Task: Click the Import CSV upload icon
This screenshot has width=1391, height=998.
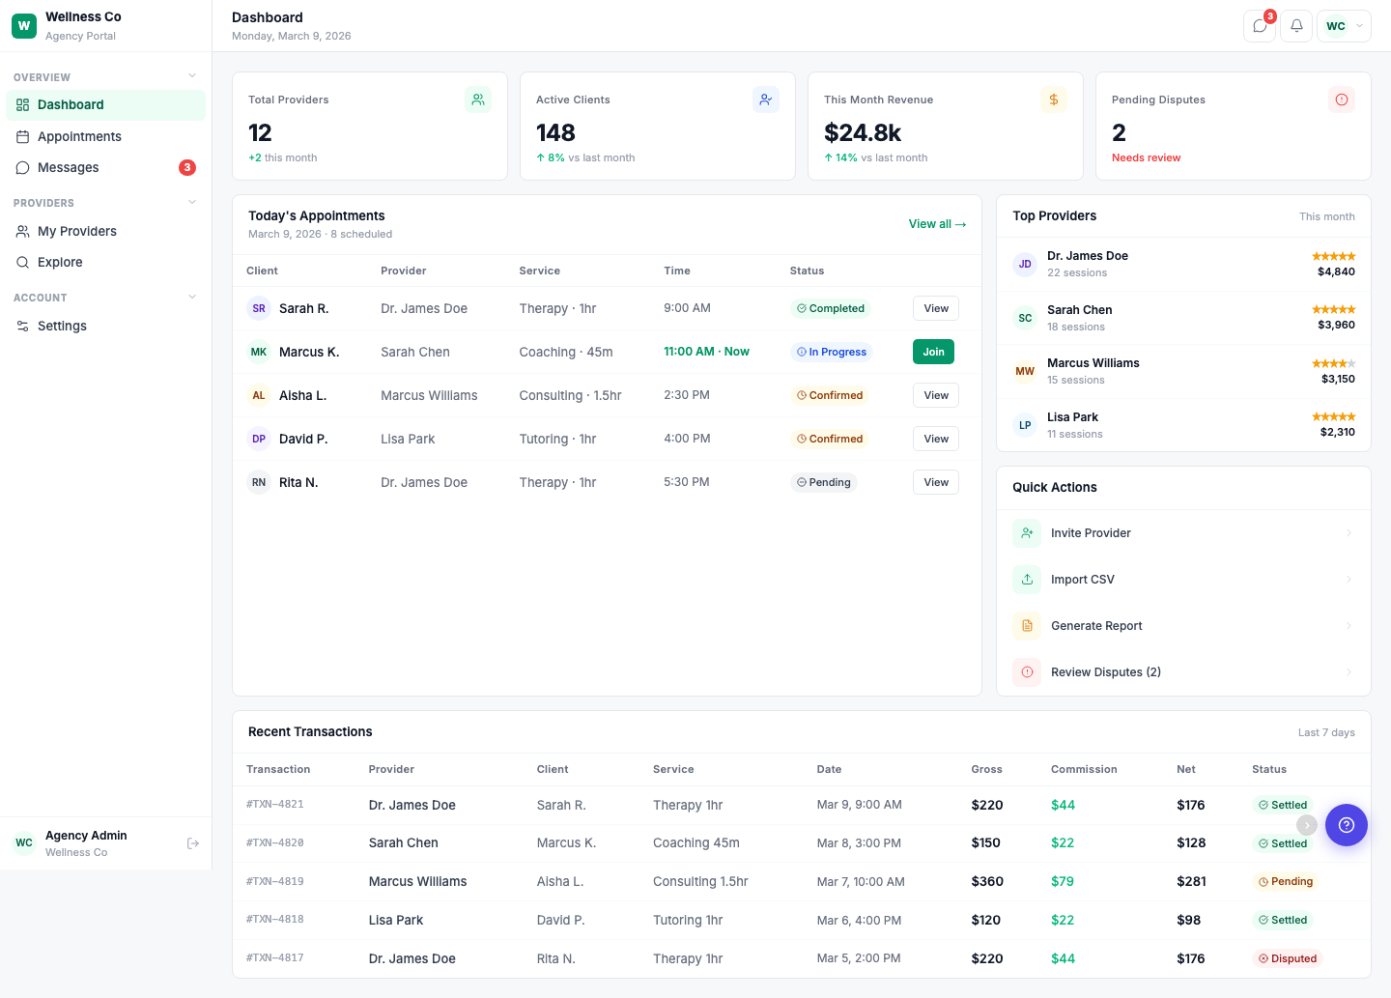Action: pos(1026,579)
